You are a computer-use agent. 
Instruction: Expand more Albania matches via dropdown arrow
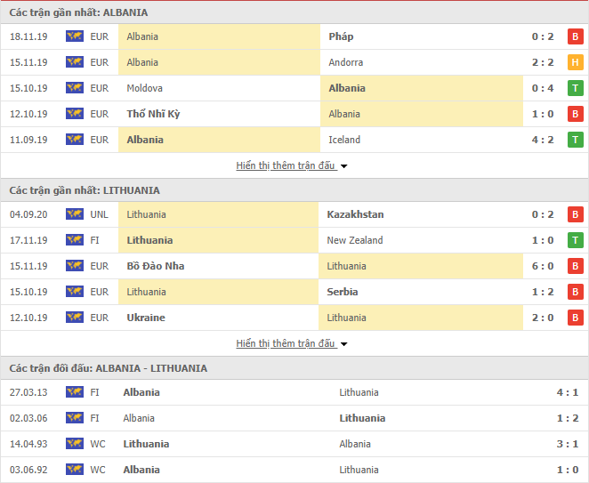coord(344,166)
